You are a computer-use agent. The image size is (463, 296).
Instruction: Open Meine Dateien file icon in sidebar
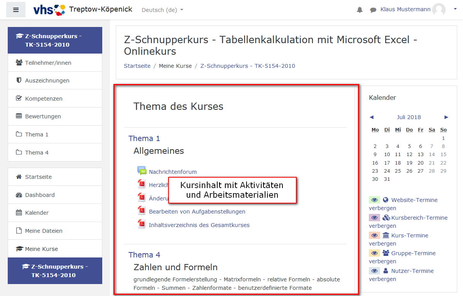(19, 230)
